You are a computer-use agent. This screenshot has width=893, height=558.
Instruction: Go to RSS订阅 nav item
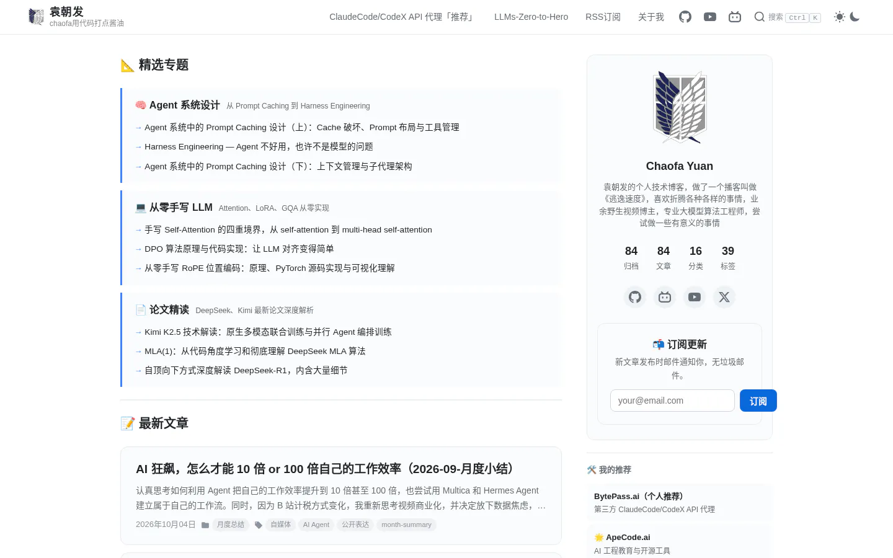point(603,17)
